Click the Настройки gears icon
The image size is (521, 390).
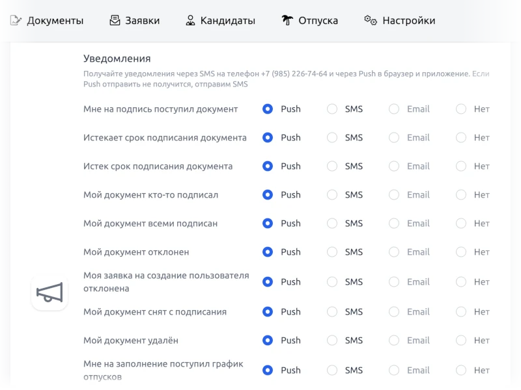pos(371,20)
